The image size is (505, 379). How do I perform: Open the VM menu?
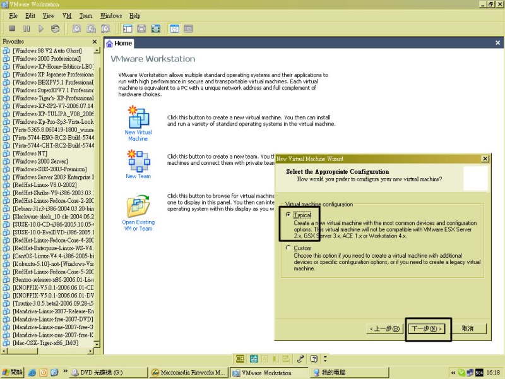(x=67, y=16)
